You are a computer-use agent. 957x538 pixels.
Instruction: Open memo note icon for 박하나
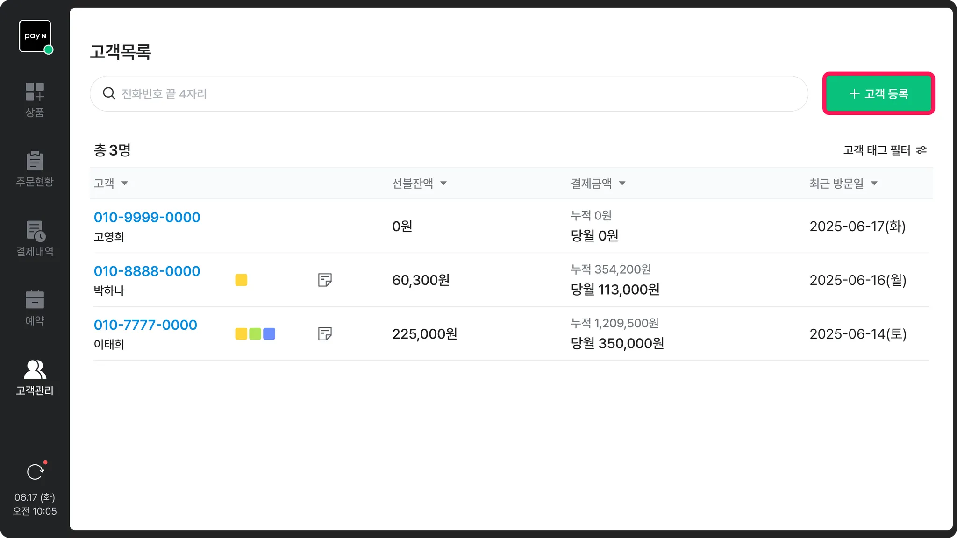(x=325, y=280)
